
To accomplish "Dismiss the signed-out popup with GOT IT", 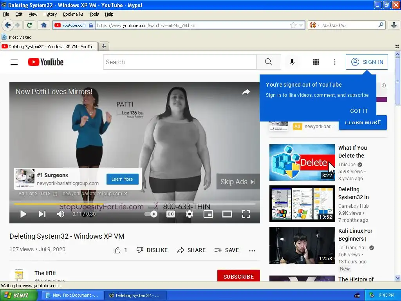I will [359, 111].
